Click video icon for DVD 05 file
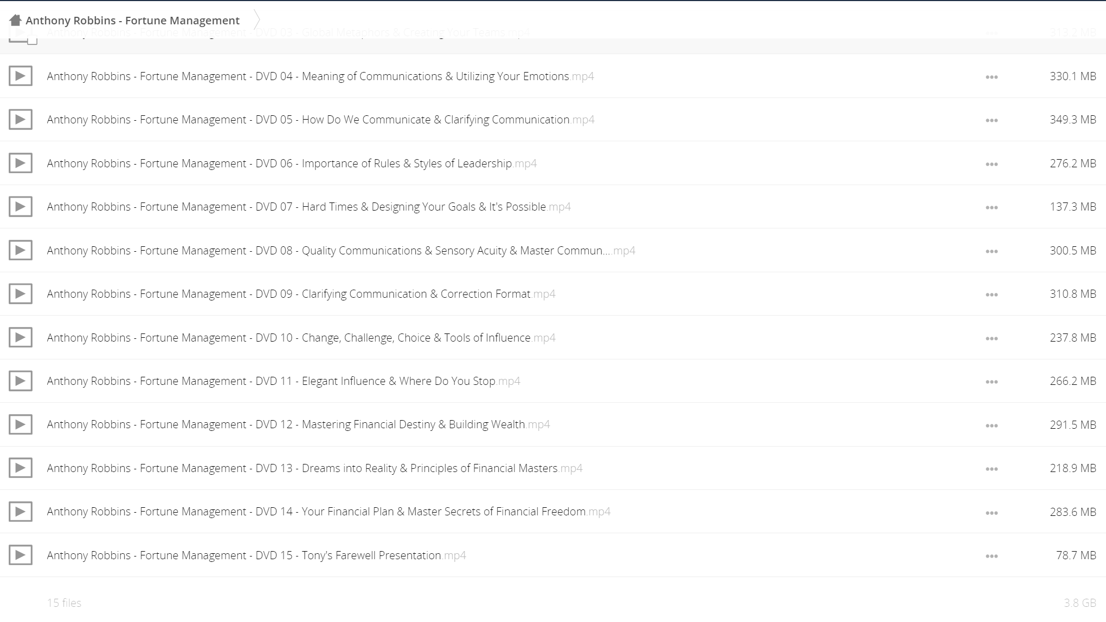Viewport: 1106px width, 622px height. pyautogui.click(x=21, y=119)
